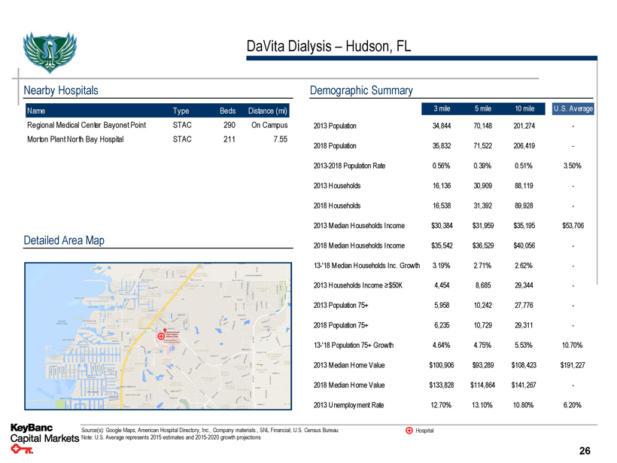This screenshot has width=617, height=463.
Task: Click the slide title DaVita Dialysis – Hudson, FL
Action: pos(328,47)
